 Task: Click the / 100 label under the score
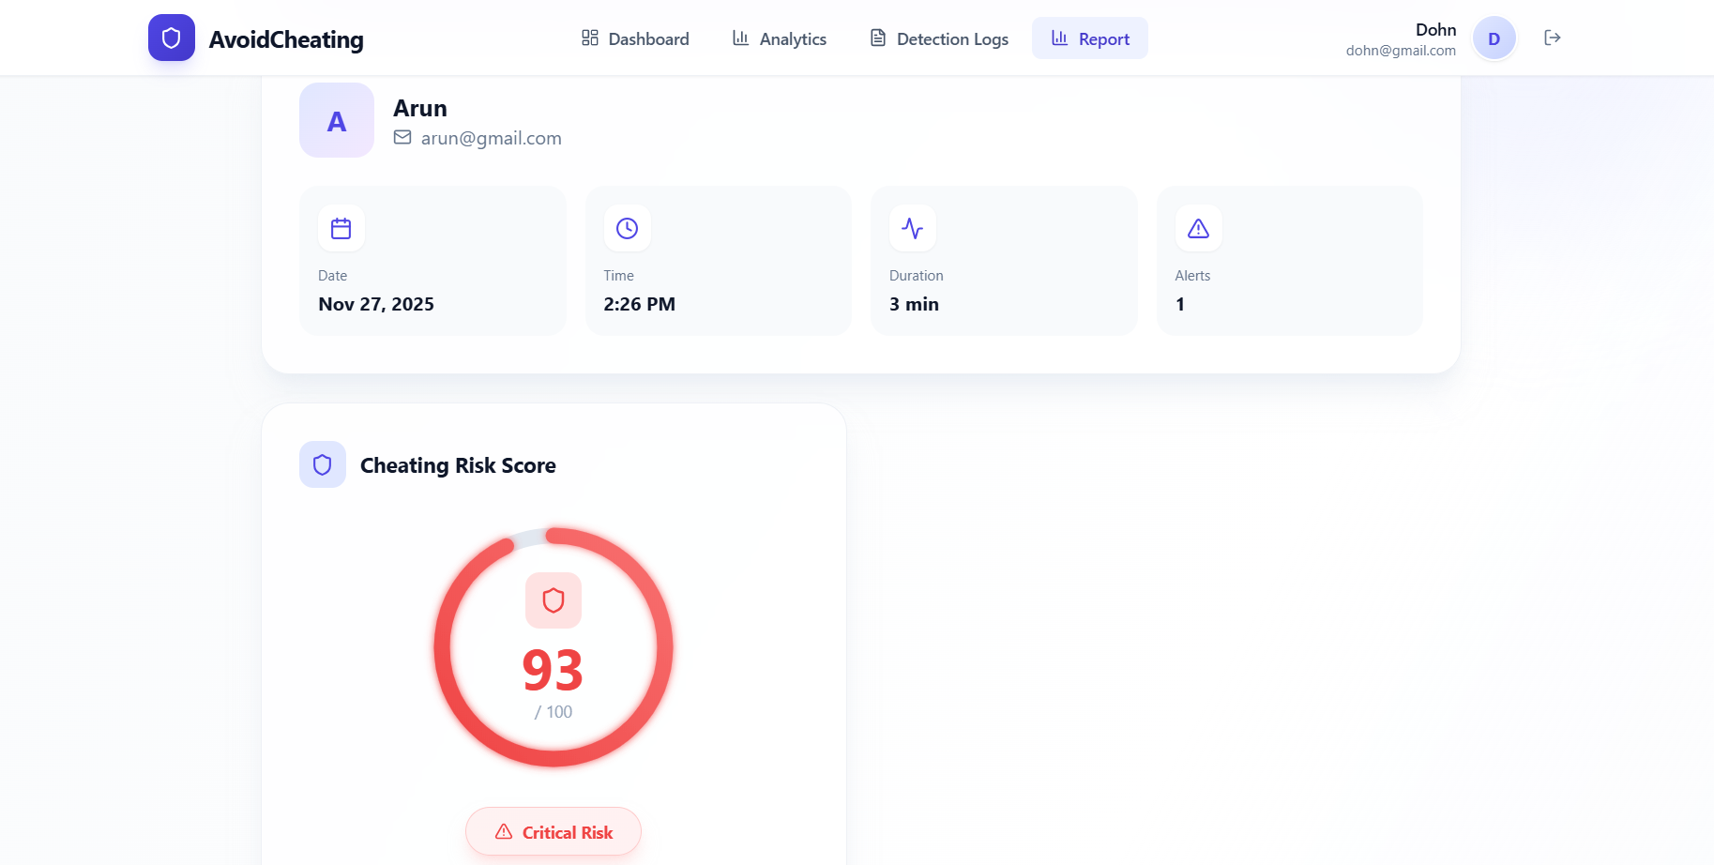(x=554, y=712)
